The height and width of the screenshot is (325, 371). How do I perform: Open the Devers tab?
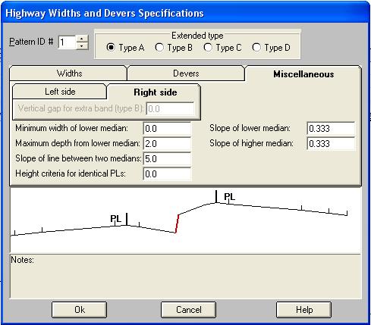[x=186, y=73]
